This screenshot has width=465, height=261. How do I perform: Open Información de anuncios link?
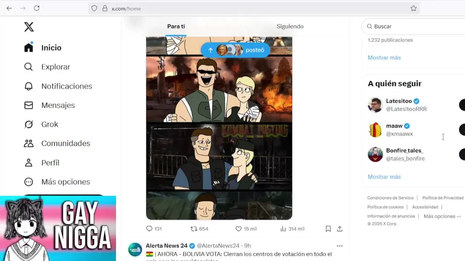pyautogui.click(x=391, y=216)
